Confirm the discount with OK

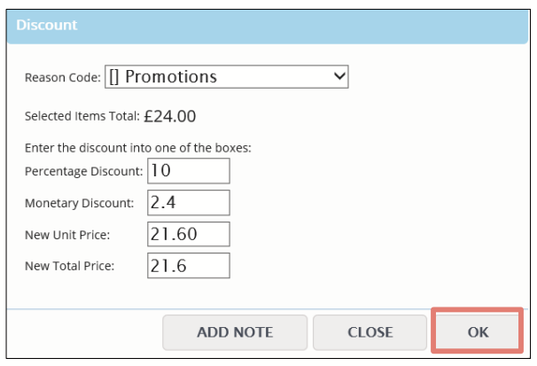tap(478, 331)
